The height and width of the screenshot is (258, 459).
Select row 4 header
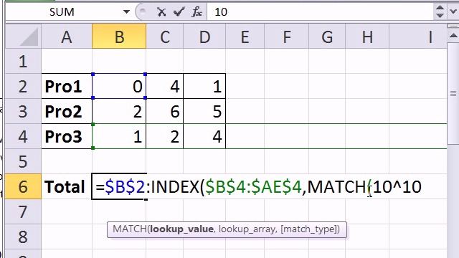click(x=24, y=137)
